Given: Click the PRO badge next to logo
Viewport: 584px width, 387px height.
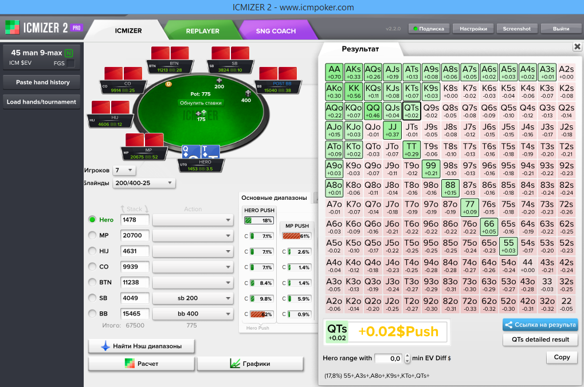Looking at the screenshot, I should click(77, 28).
